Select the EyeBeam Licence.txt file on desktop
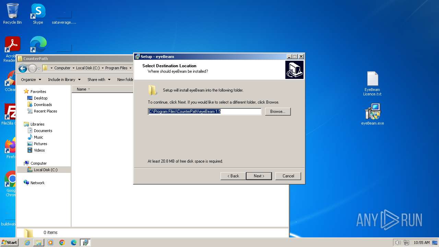This screenshot has height=247, width=439. [x=372, y=84]
